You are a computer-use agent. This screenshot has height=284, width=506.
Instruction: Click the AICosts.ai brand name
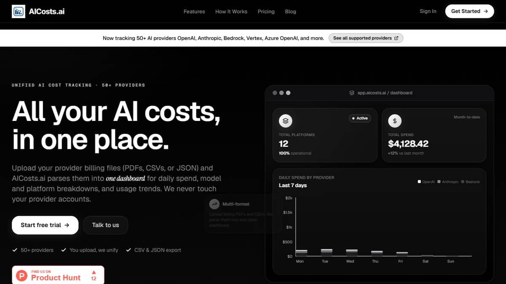[x=47, y=11]
